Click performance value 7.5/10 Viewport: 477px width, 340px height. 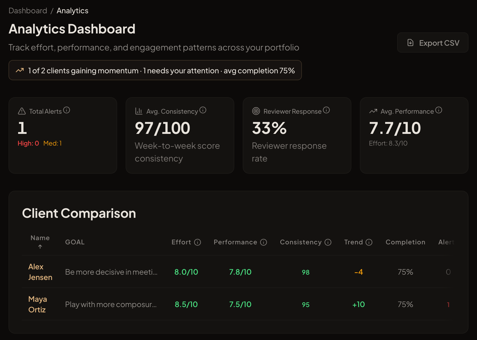tap(240, 304)
